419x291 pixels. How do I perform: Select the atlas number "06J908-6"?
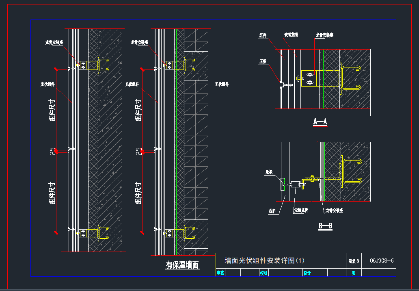pos(382,261)
